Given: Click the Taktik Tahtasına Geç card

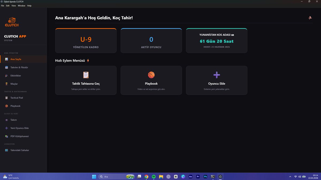Looking at the screenshot, I should (x=86, y=80).
